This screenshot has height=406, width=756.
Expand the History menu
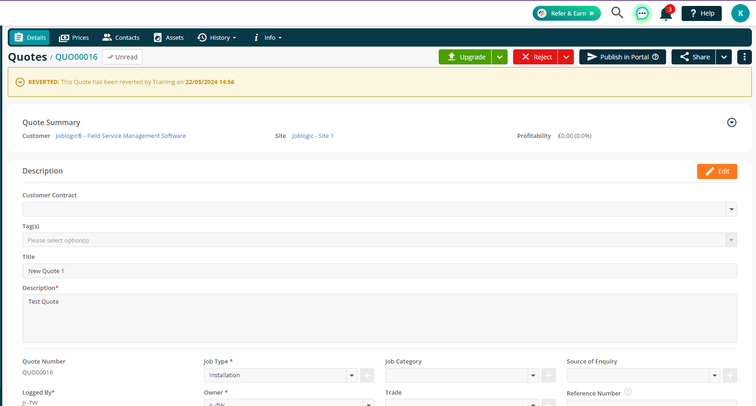coord(217,37)
